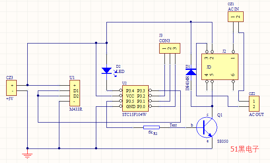
Task: Click the +5V label under CZ3
Action: click(x=10, y=99)
